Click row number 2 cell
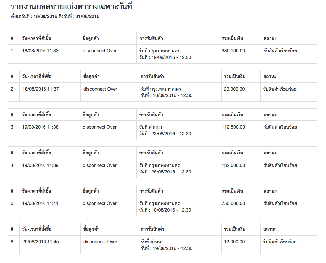326x263 pixels. point(12,89)
